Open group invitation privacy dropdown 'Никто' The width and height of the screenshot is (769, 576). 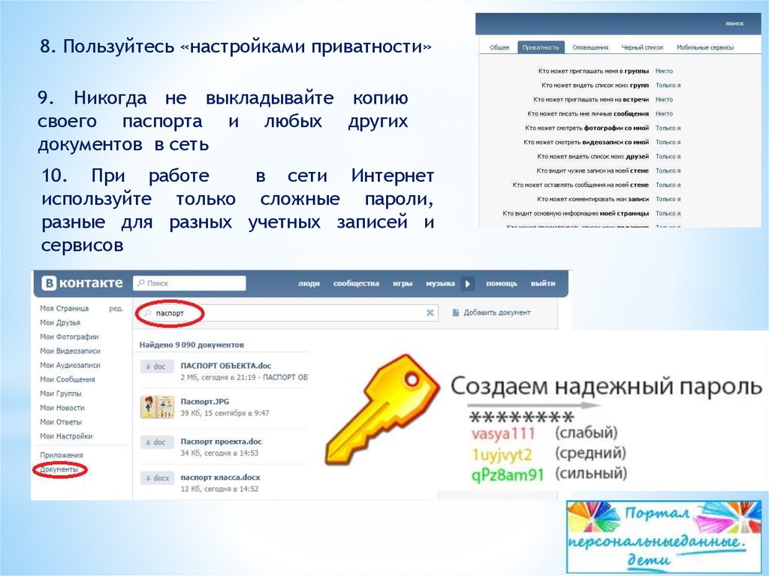tap(664, 71)
